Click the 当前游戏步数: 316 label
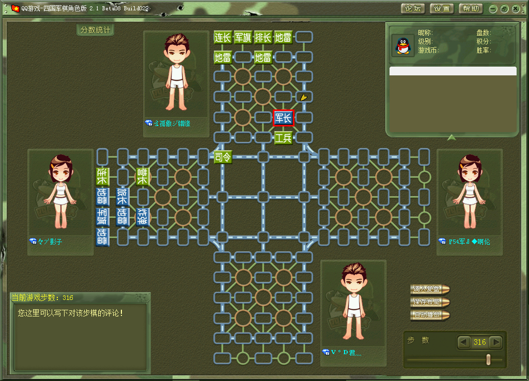Image resolution: width=529 pixels, height=381 pixels. (x=42, y=297)
